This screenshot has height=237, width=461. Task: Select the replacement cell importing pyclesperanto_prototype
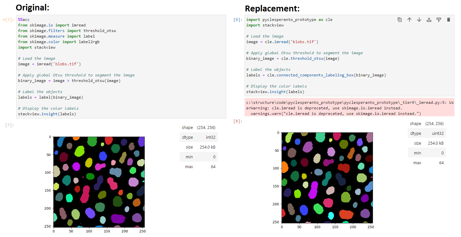349,55
